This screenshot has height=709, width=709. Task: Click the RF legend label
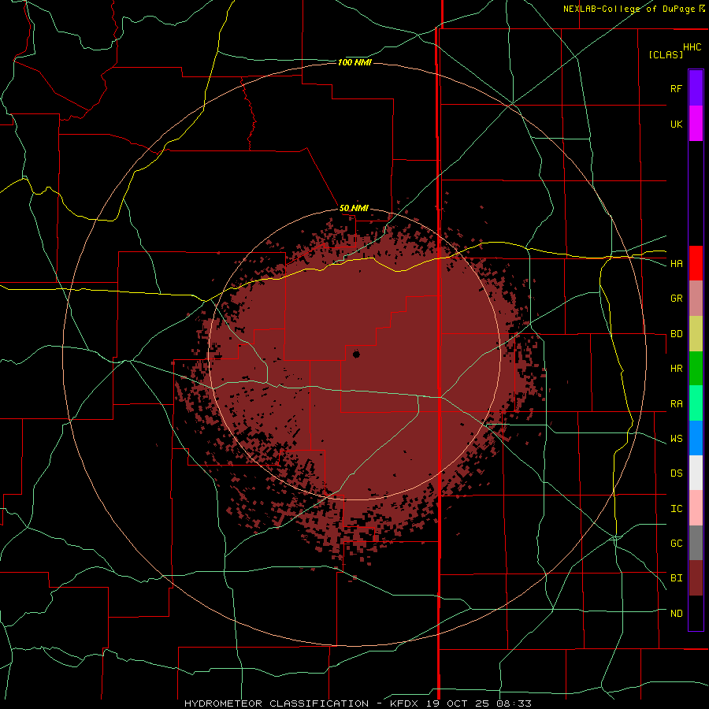tap(676, 88)
